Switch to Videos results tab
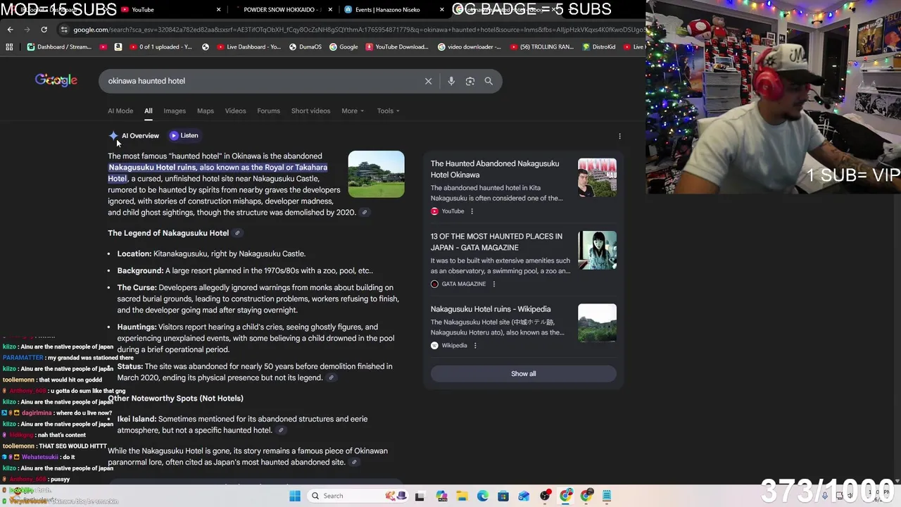The height and width of the screenshot is (507, 901). [235, 111]
